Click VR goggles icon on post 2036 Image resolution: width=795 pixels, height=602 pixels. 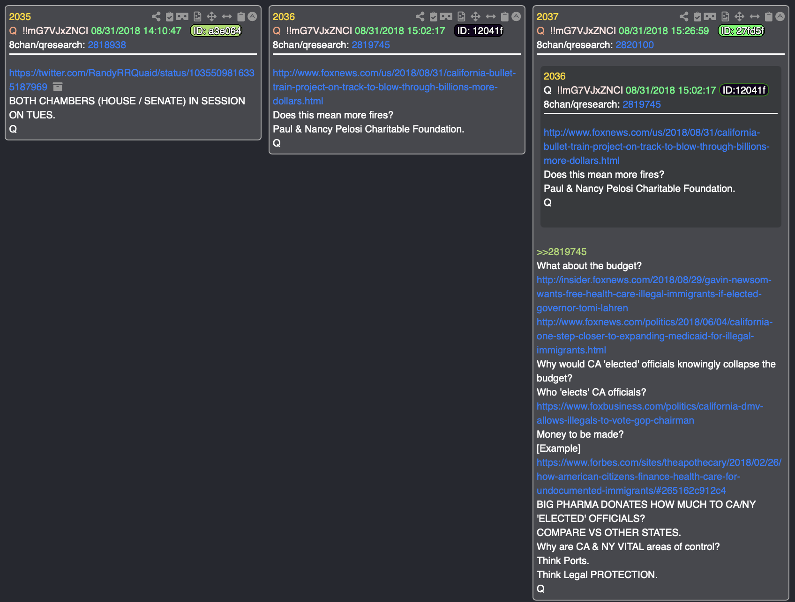click(x=446, y=17)
